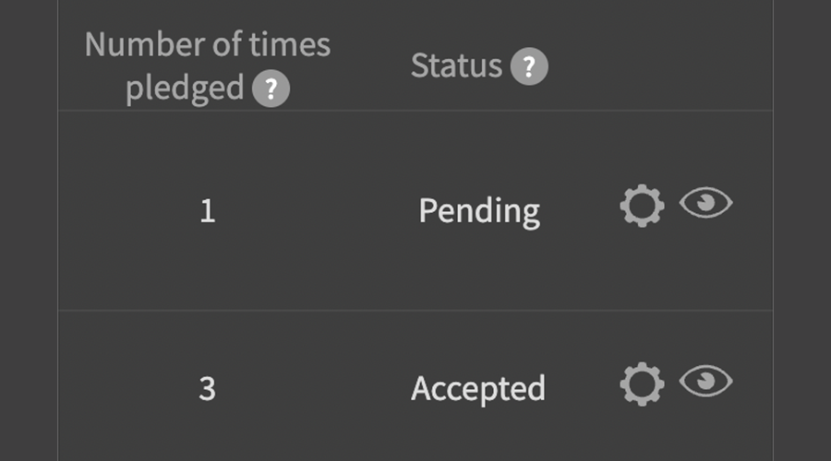Click the Pending status label
This screenshot has height=461, width=831.
(479, 211)
